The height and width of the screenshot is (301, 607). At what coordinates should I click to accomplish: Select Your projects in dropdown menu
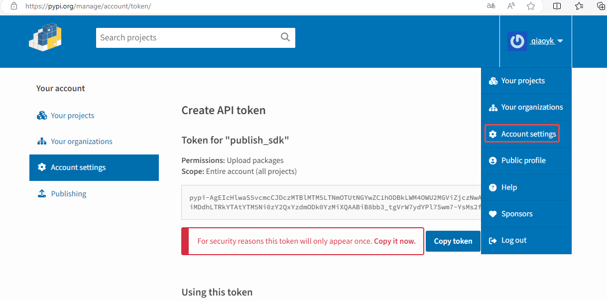523,81
